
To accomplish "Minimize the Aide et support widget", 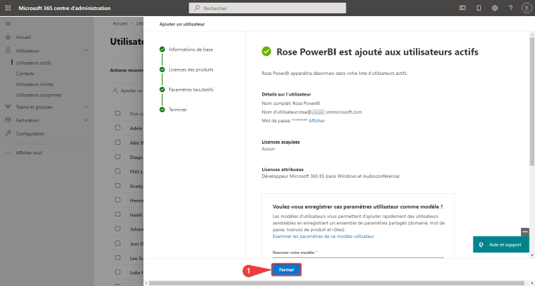I will [x=525, y=232].
